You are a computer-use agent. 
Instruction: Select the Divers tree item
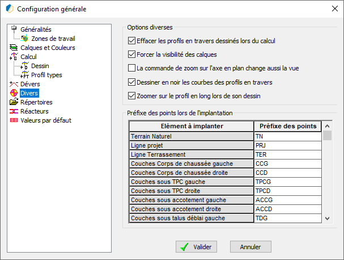[x=29, y=93]
